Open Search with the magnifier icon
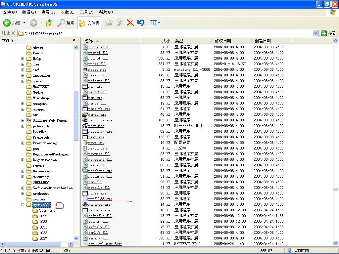This screenshot has width=339, height=254. (62, 23)
